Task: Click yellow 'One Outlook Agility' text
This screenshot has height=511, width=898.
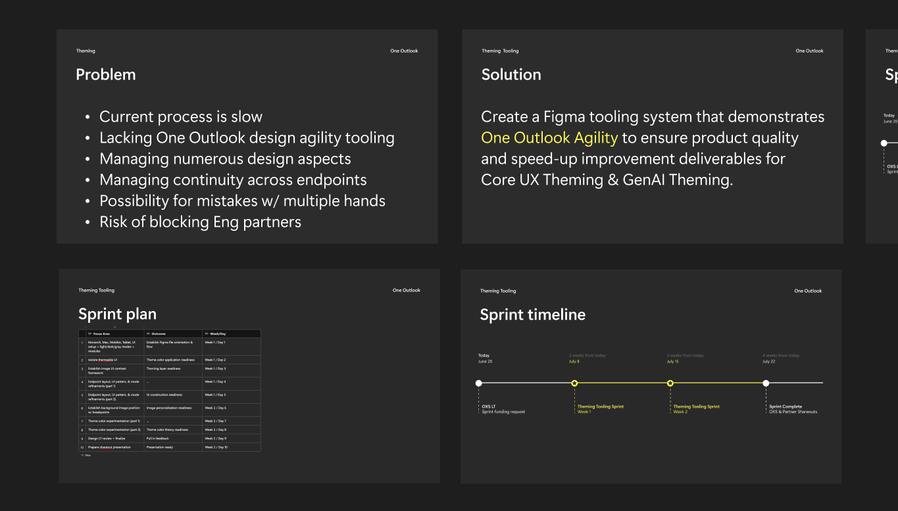Action: (x=549, y=138)
